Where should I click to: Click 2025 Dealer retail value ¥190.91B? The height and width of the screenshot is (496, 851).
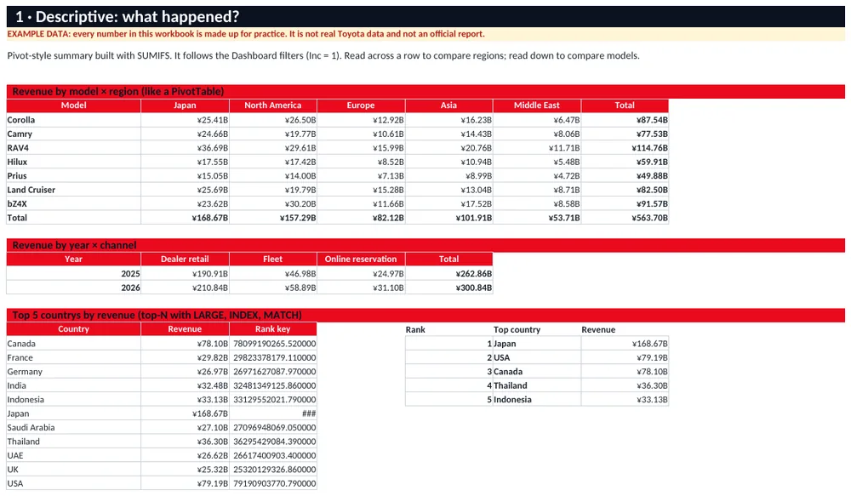pyautogui.click(x=185, y=273)
